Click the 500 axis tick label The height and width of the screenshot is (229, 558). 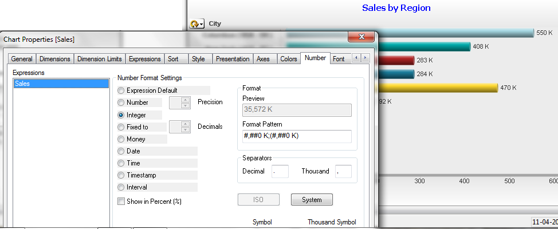coord(509,181)
